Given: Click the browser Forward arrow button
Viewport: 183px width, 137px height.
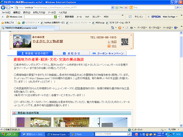Looking at the screenshot, I should (x=8, y=7).
